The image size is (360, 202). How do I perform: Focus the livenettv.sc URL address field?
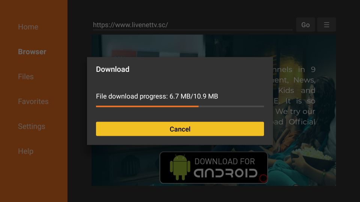(x=193, y=25)
